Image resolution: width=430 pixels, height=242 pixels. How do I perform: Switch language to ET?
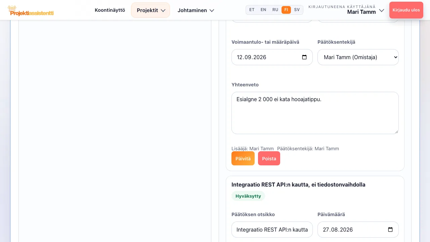click(x=252, y=10)
